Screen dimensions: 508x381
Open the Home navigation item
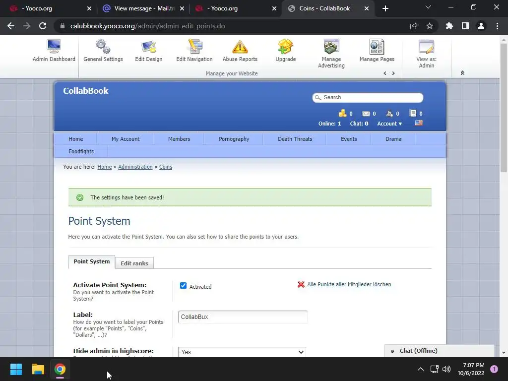(x=75, y=139)
